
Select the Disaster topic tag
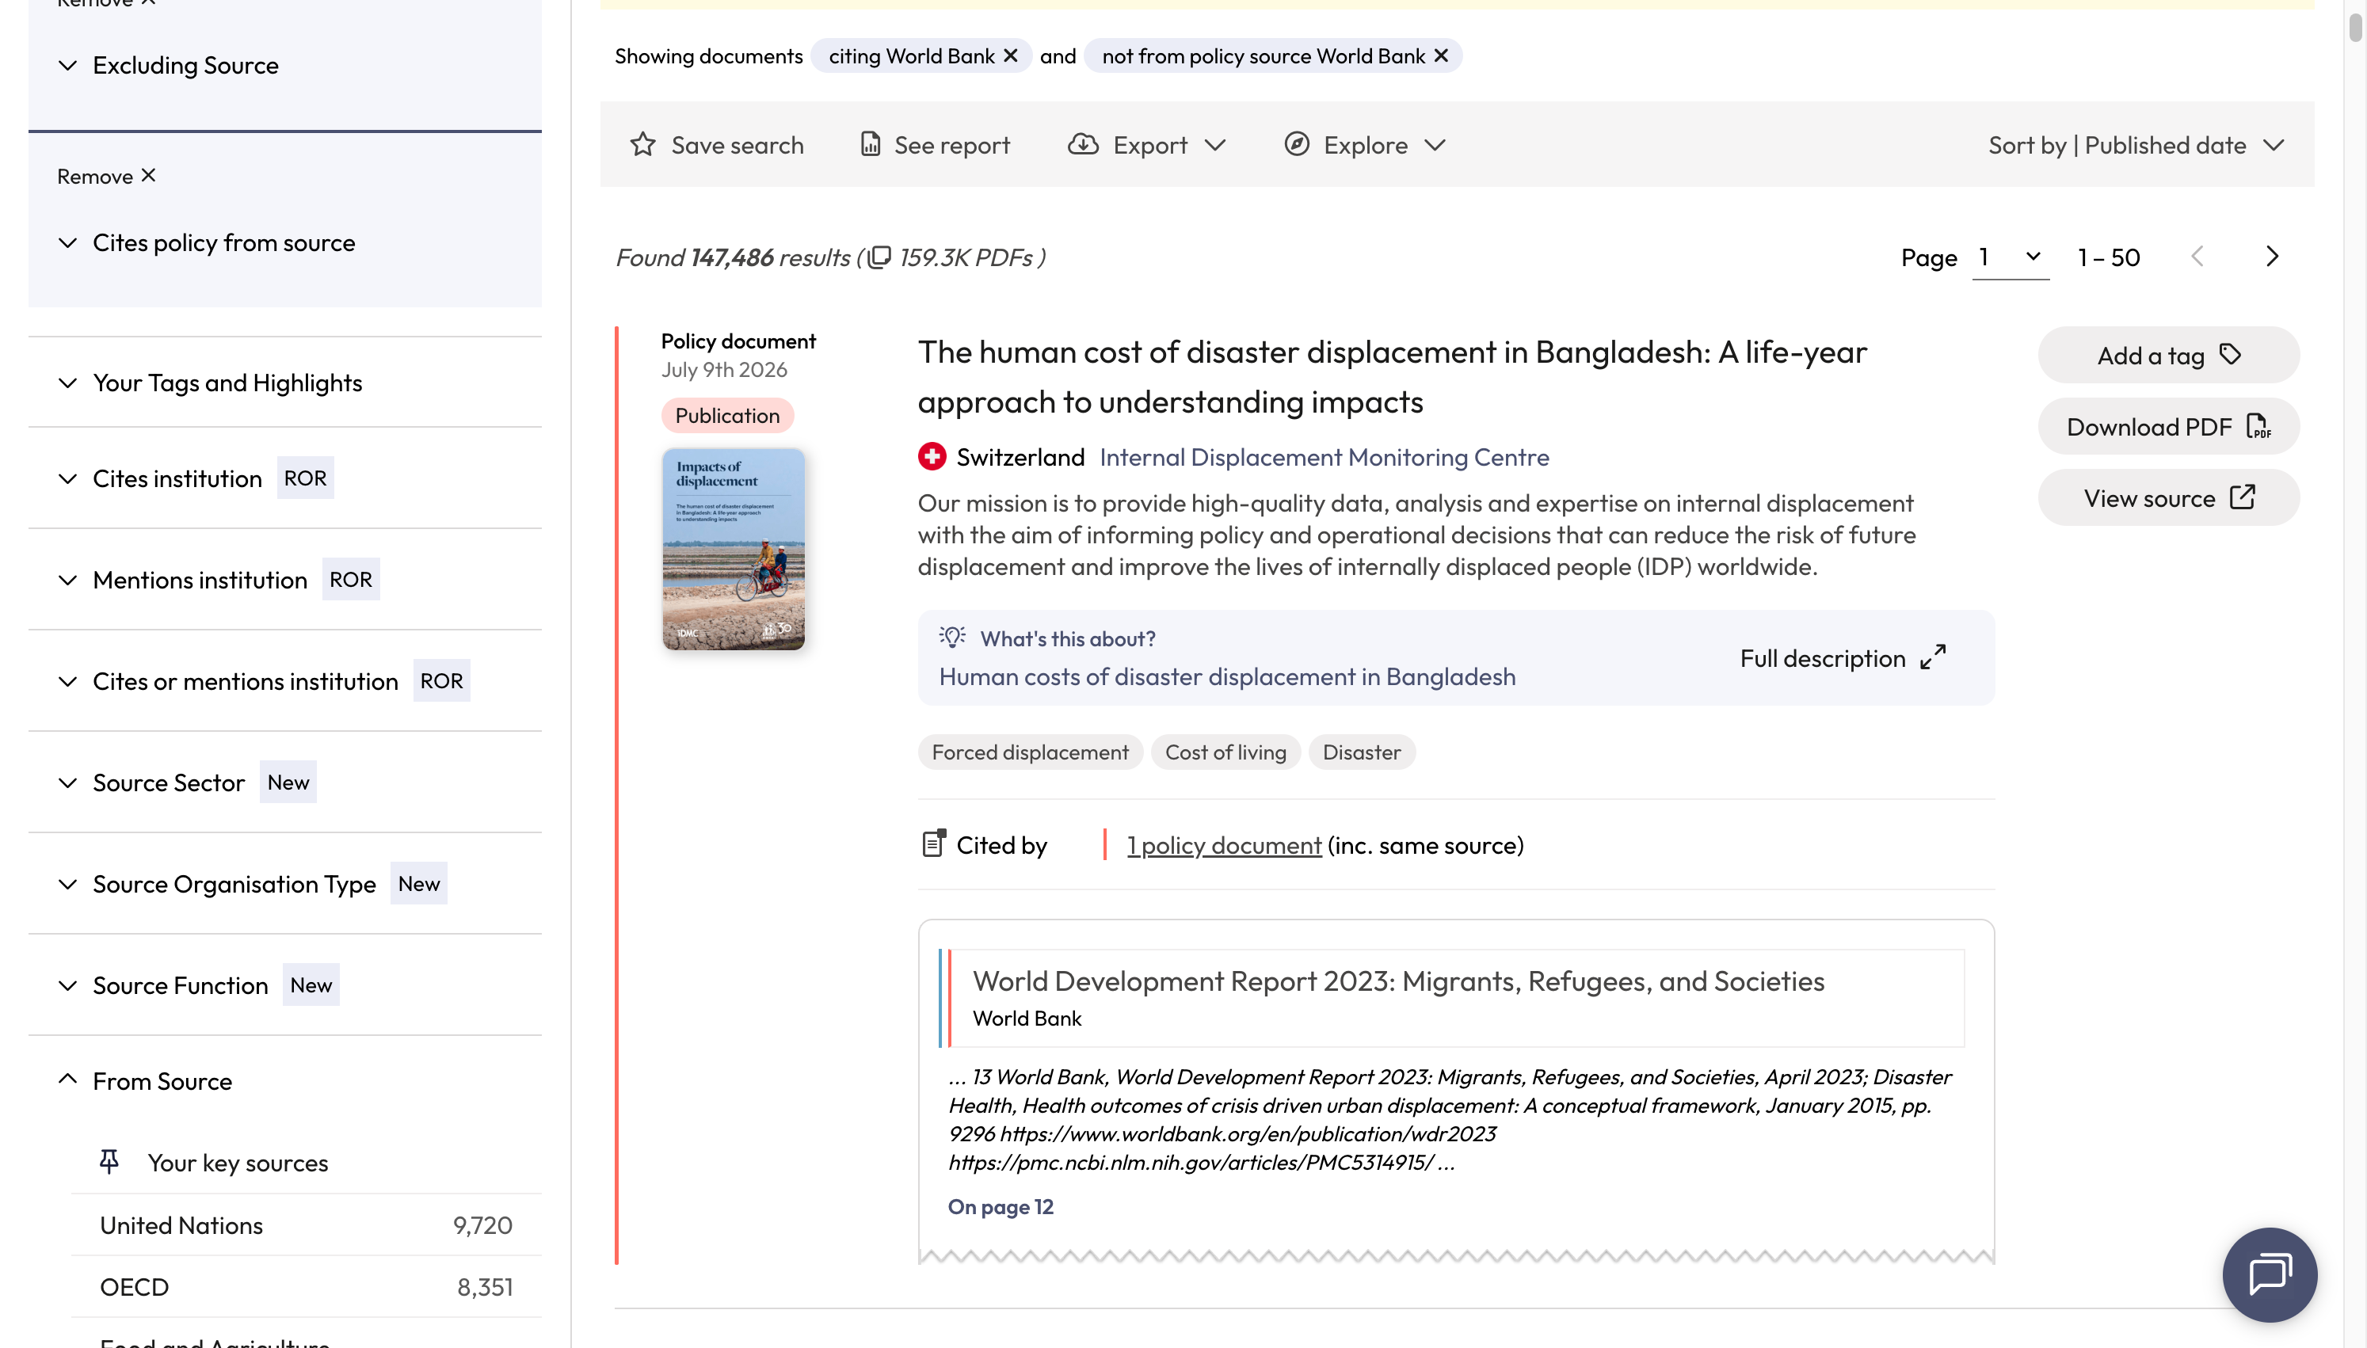[x=1362, y=752]
